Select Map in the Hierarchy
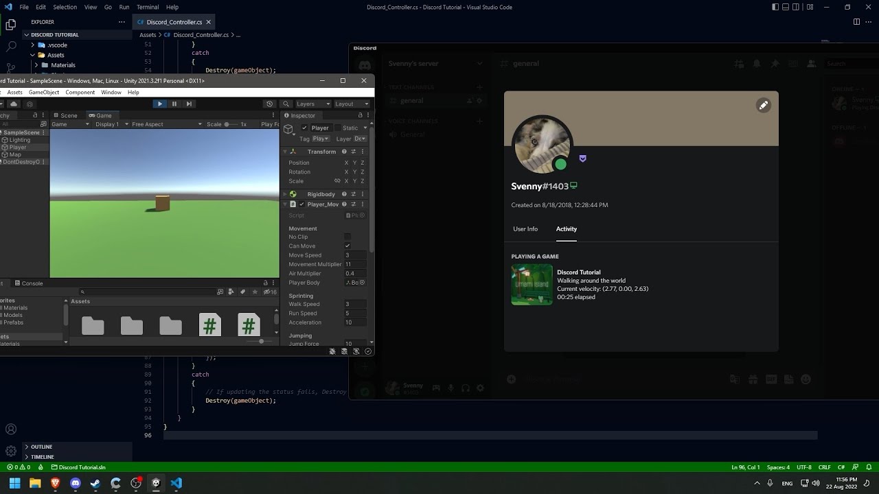Image resolution: width=879 pixels, height=494 pixels. pyautogui.click(x=15, y=154)
